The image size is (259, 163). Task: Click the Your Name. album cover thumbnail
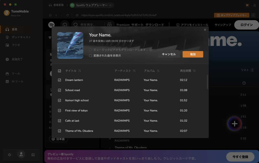click(x=70, y=46)
